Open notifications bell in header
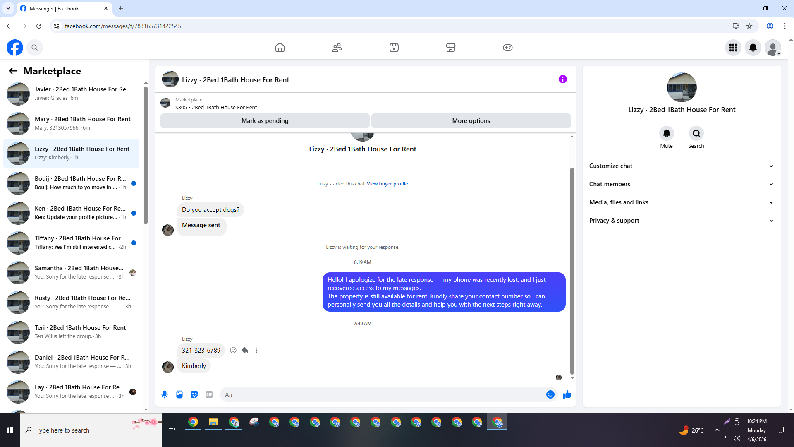Image resolution: width=794 pixels, height=447 pixels. point(753,48)
